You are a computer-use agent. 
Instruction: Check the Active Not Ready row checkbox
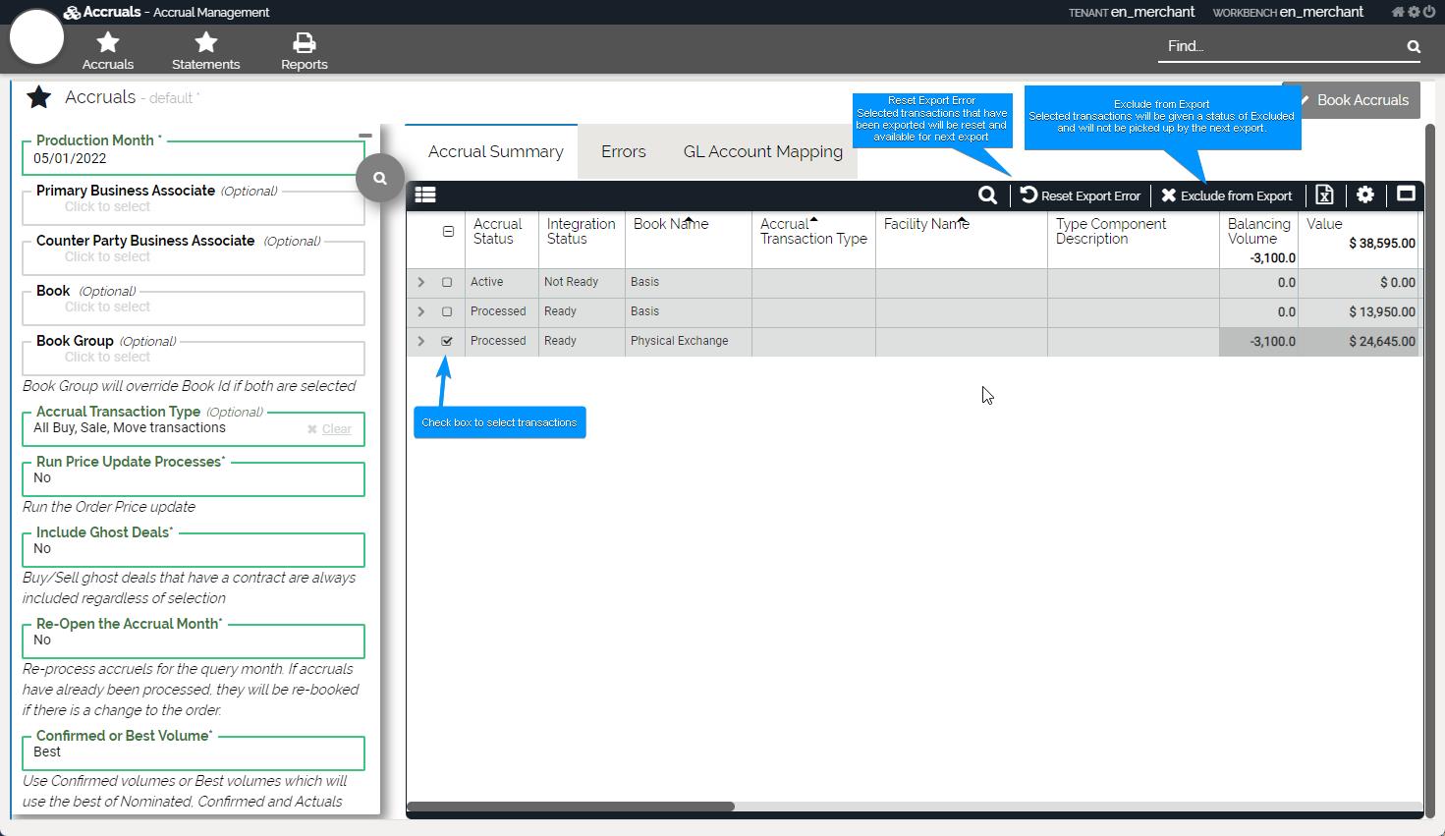pos(447,283)
